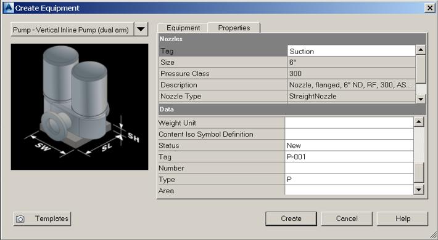Click the Type field showing P
Screen dimensions: 438x240
coord(349,179)
